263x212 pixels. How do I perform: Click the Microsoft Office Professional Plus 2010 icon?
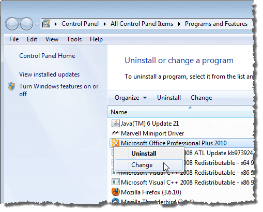[x=115, y=143]
